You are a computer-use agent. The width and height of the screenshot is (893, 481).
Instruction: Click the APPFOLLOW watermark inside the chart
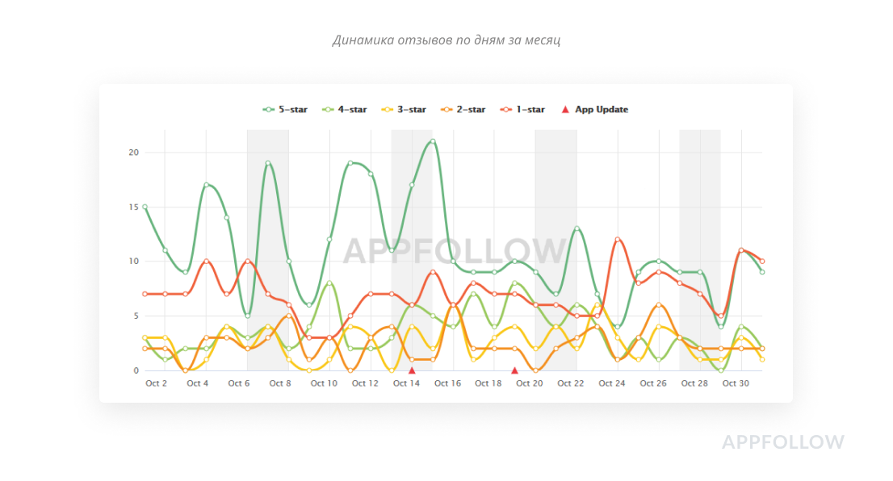455,251
